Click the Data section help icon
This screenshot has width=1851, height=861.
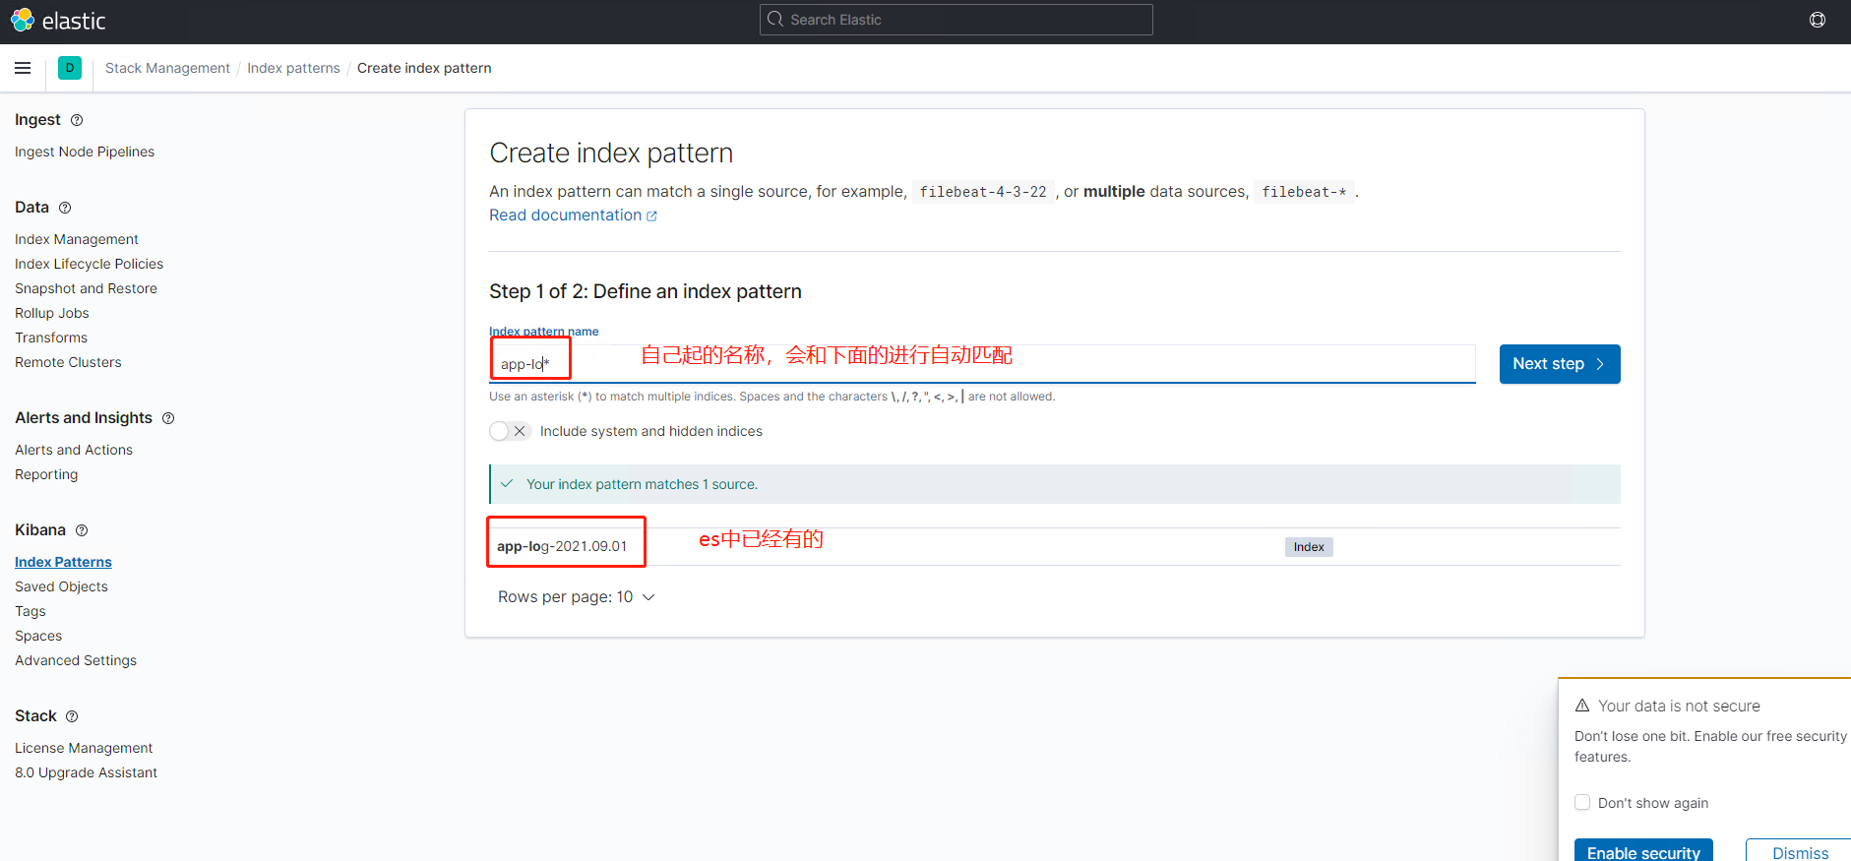[65, 208]
